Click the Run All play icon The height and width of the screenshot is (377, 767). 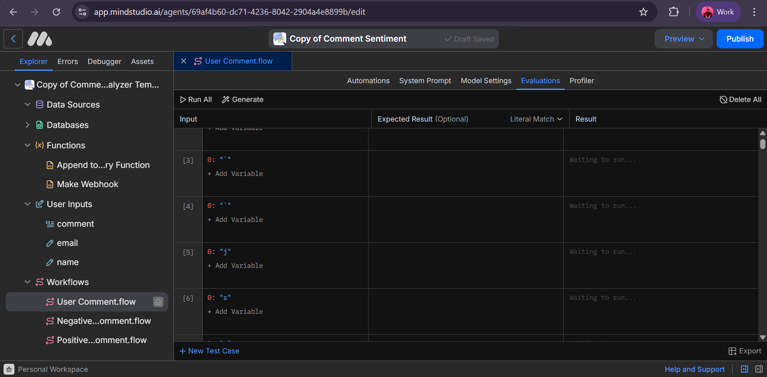pyautogui.click(x=183, y=100)
